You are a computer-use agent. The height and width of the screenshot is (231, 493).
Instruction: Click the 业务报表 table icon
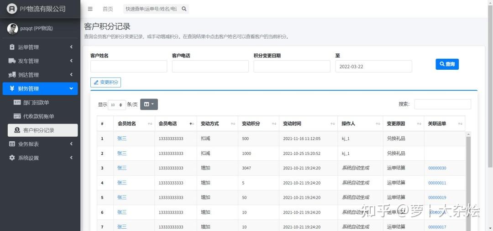12,144
